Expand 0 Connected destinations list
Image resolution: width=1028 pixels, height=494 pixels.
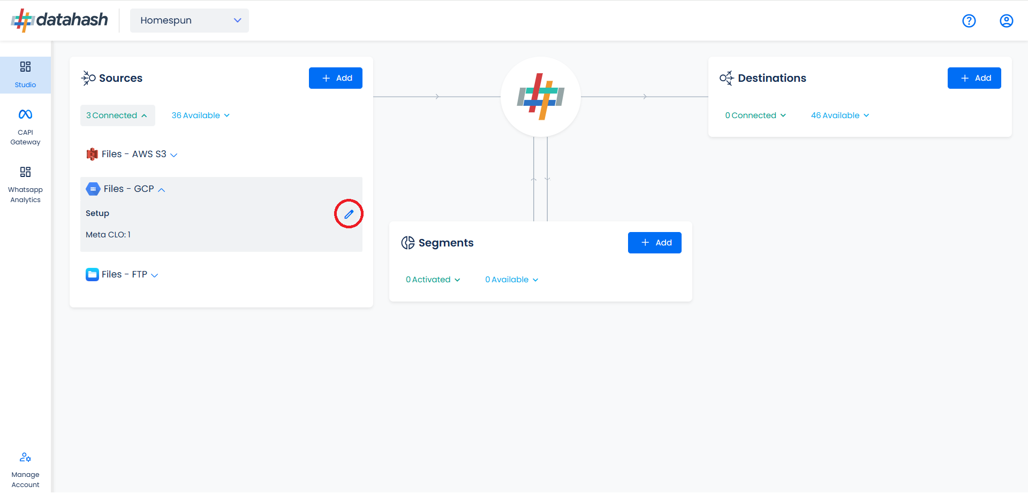pyautogui.click(x=755, y=115)
